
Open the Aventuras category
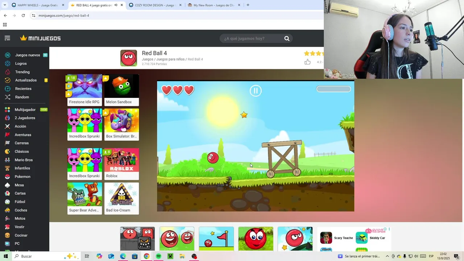(23, 134)
